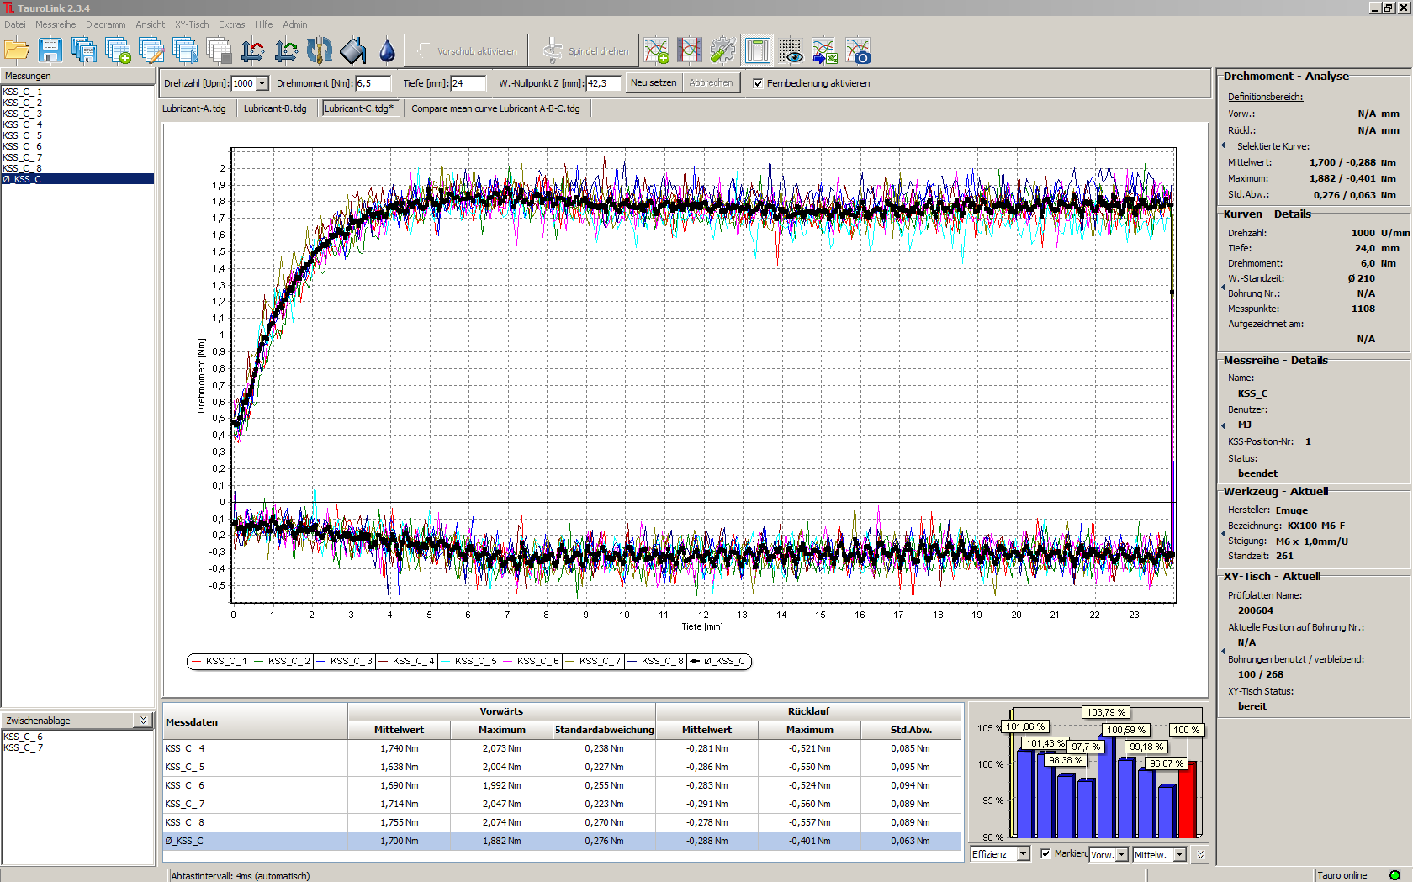Switch to Lubricant-A.tdg tab
This screenshot has height=882, width=1413.
point(194,108)
